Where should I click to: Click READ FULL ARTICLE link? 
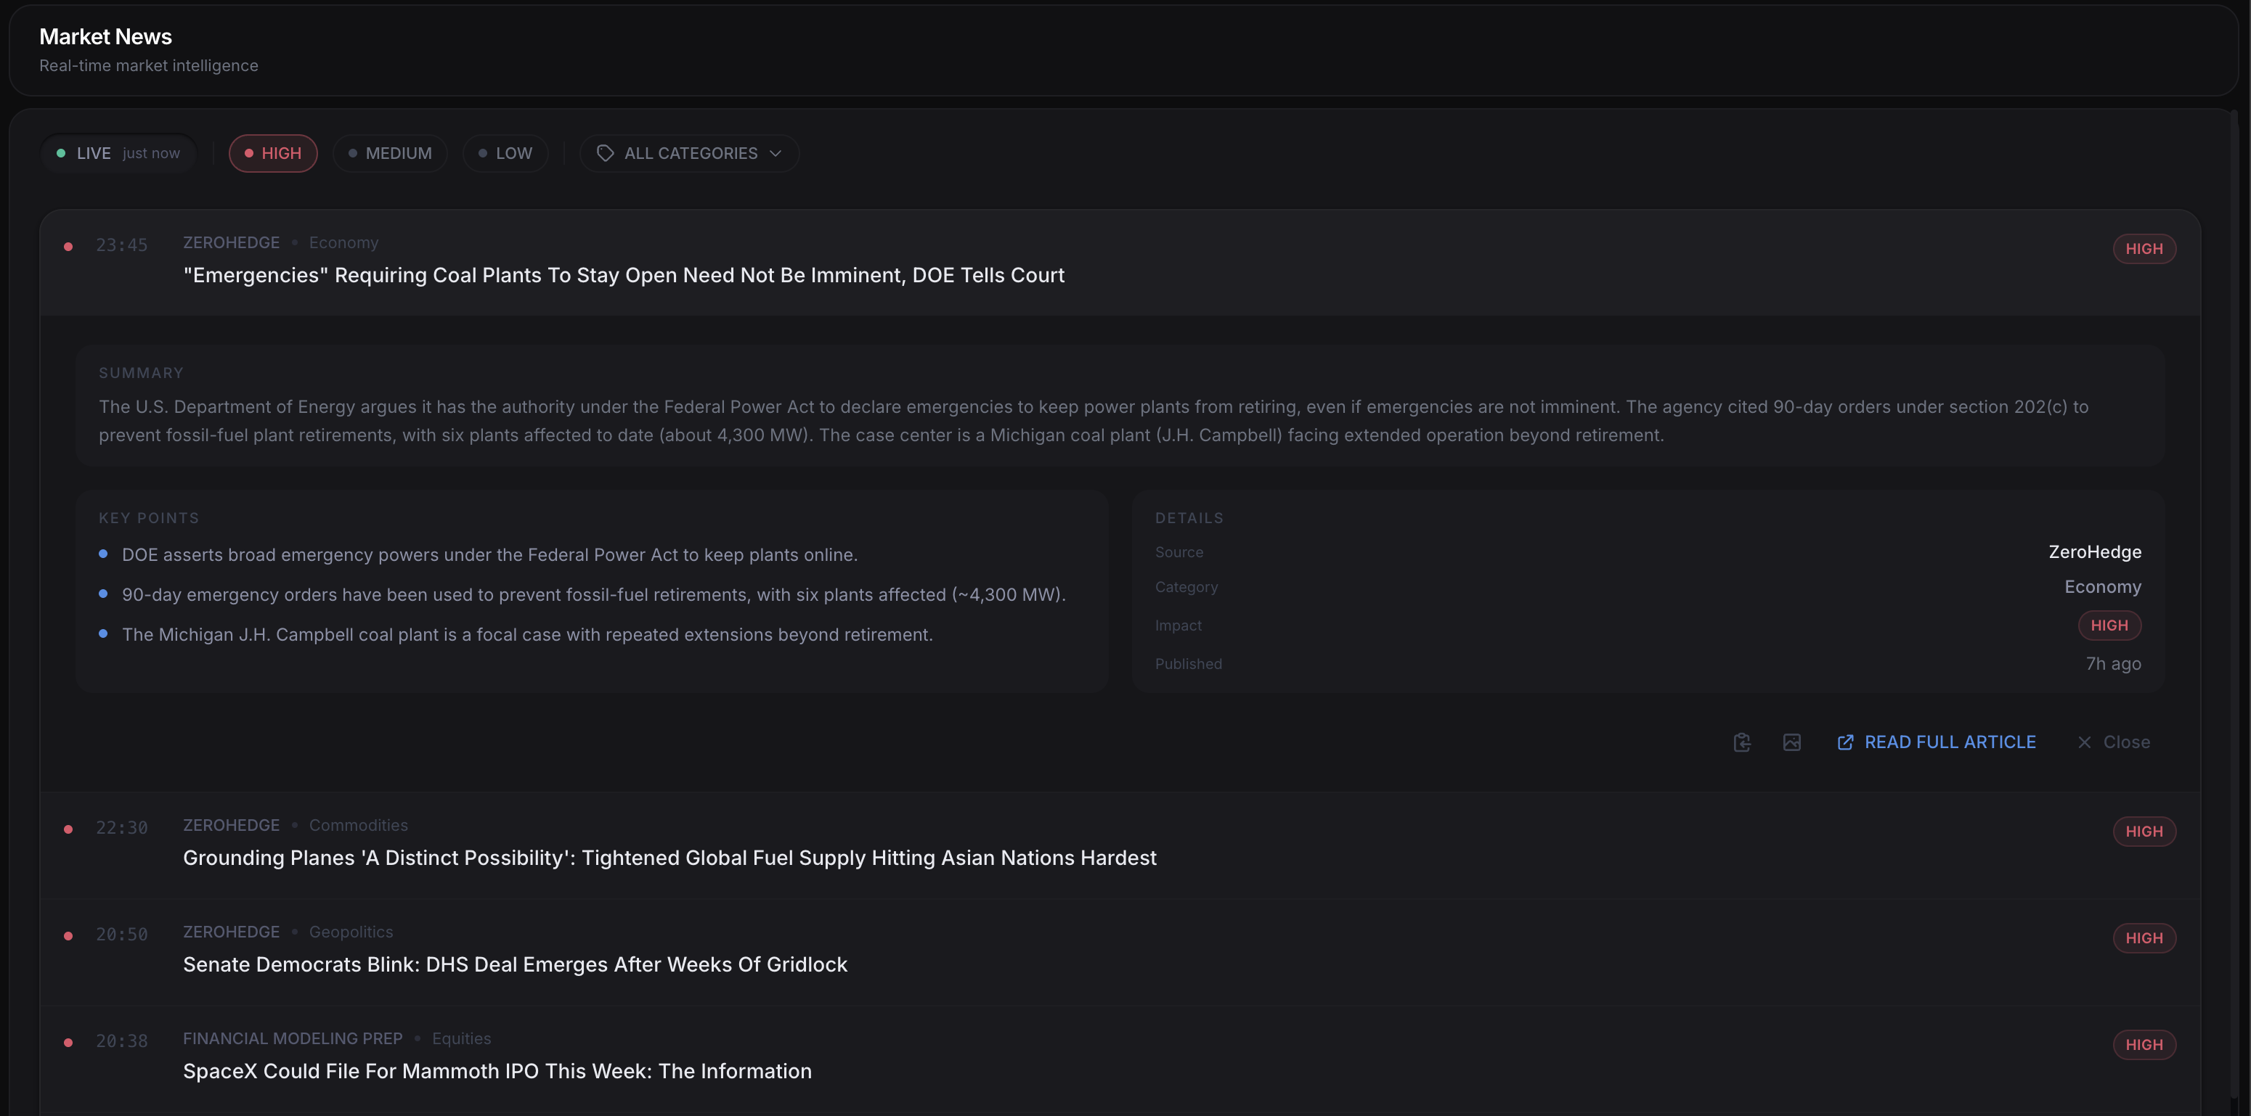tap(1950, 742)
